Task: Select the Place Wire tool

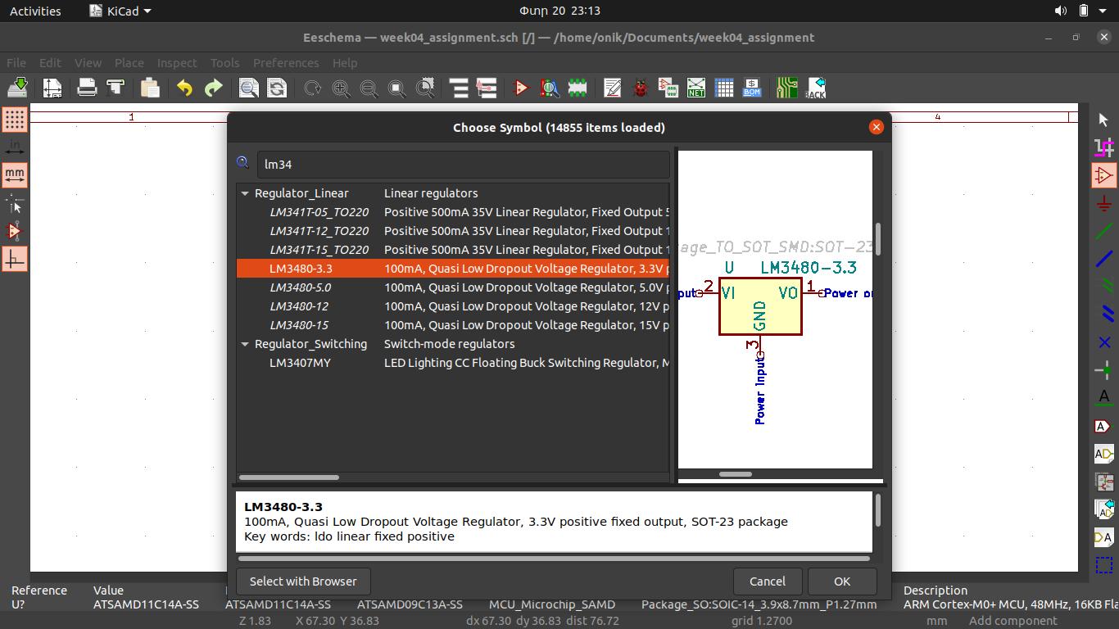Action: click(x=1103, y=231)
